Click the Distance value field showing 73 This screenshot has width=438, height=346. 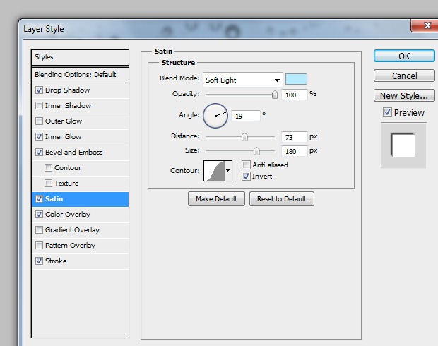coord(295,137)
